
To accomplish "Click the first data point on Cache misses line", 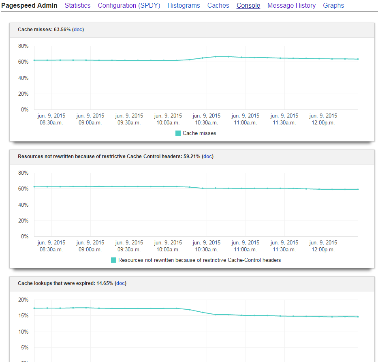I will coord(34,60).
